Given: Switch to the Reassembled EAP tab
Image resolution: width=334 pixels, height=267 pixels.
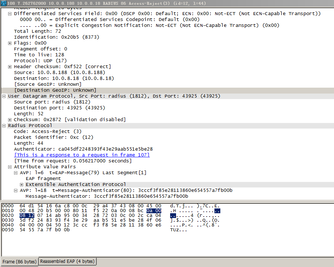Looking at the screenshot, I should (67, 261).
